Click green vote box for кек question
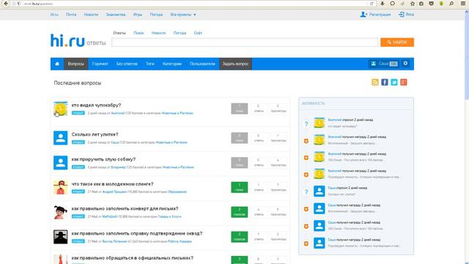This screenshot has height=264, width=469. click(x=240, y=188)
